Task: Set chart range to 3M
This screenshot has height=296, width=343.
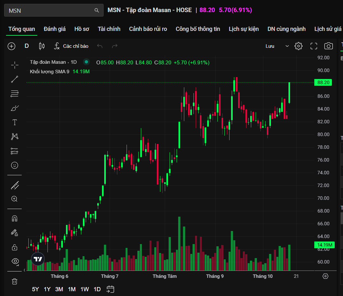Action: click(x=59, y=289)
